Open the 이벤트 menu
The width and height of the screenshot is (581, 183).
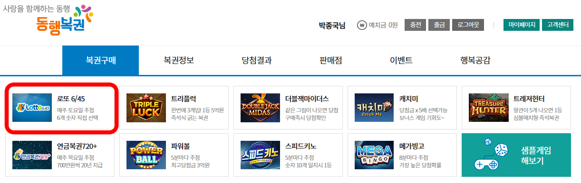click(x=401, y=60)
